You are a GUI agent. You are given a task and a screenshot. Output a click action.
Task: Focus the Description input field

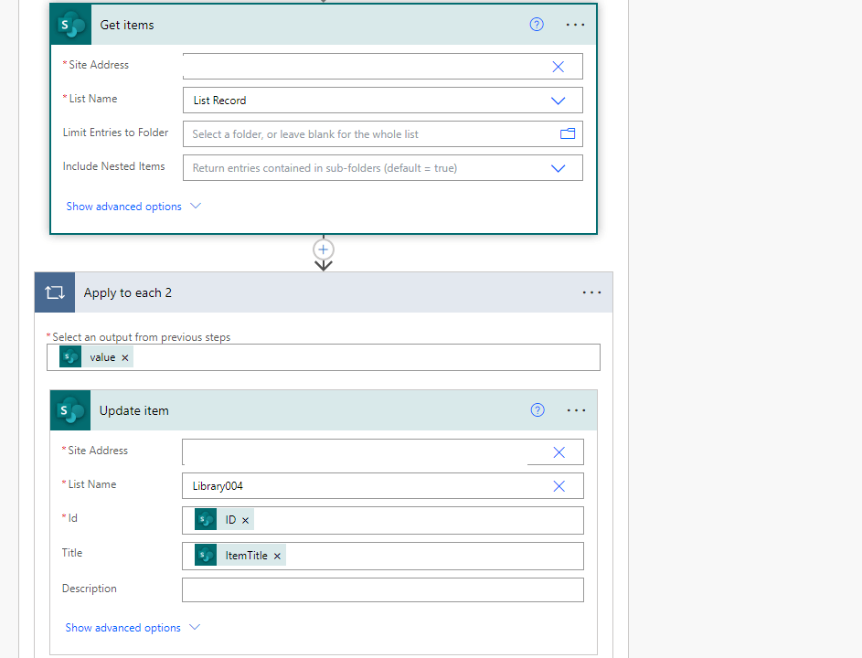pyautogui.click(x=383, y=589)
